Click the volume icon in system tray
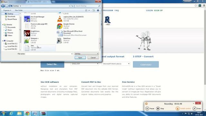This screenshot has height=116, width=206. pyautogui.click(x=192, y=114)
